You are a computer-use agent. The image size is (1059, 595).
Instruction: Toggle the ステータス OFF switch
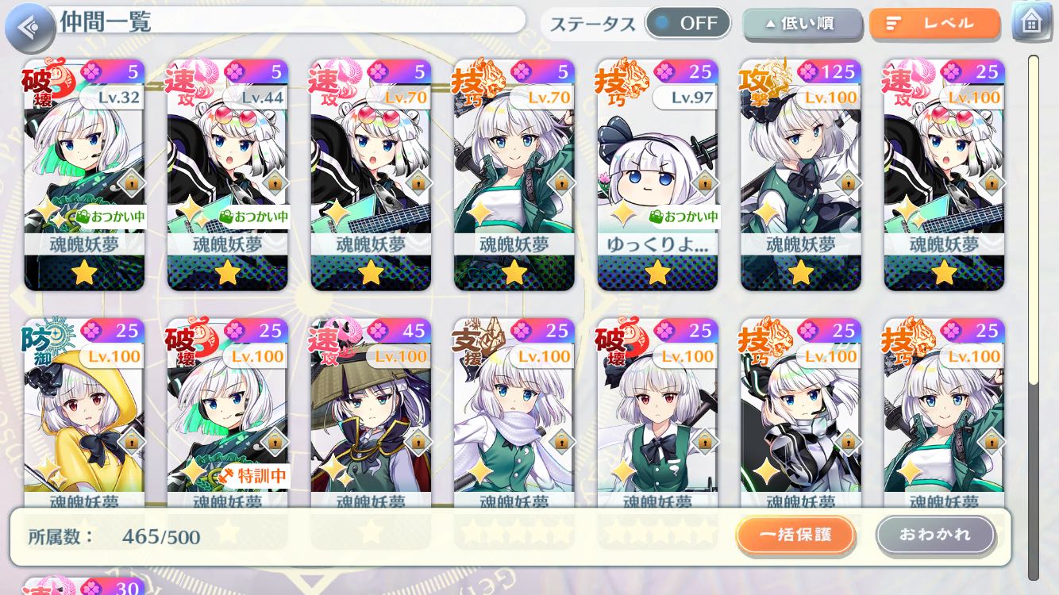[x=687, y=23]
